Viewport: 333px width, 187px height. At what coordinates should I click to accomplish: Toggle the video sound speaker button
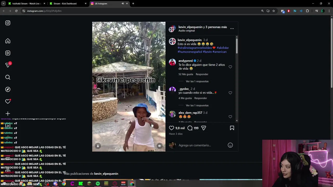pos(160,146)
